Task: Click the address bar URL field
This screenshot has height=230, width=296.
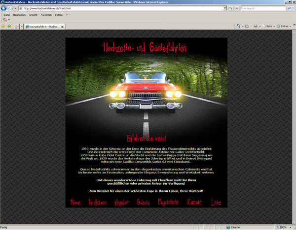Action: pos(121,8)
